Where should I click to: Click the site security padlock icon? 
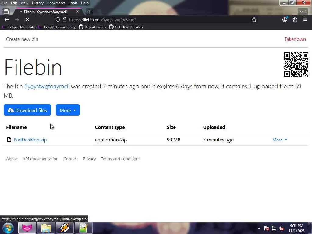pyautogui.click(x=65, y=20)
